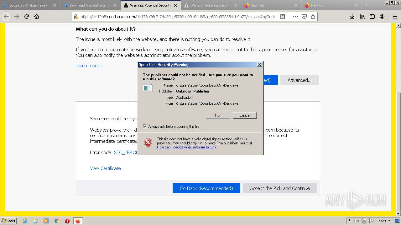Click the Name path C:\Users\admin\Downloads\AnyDesk.exe
Screen dimensions: 401x225
(x=207, y=85)
